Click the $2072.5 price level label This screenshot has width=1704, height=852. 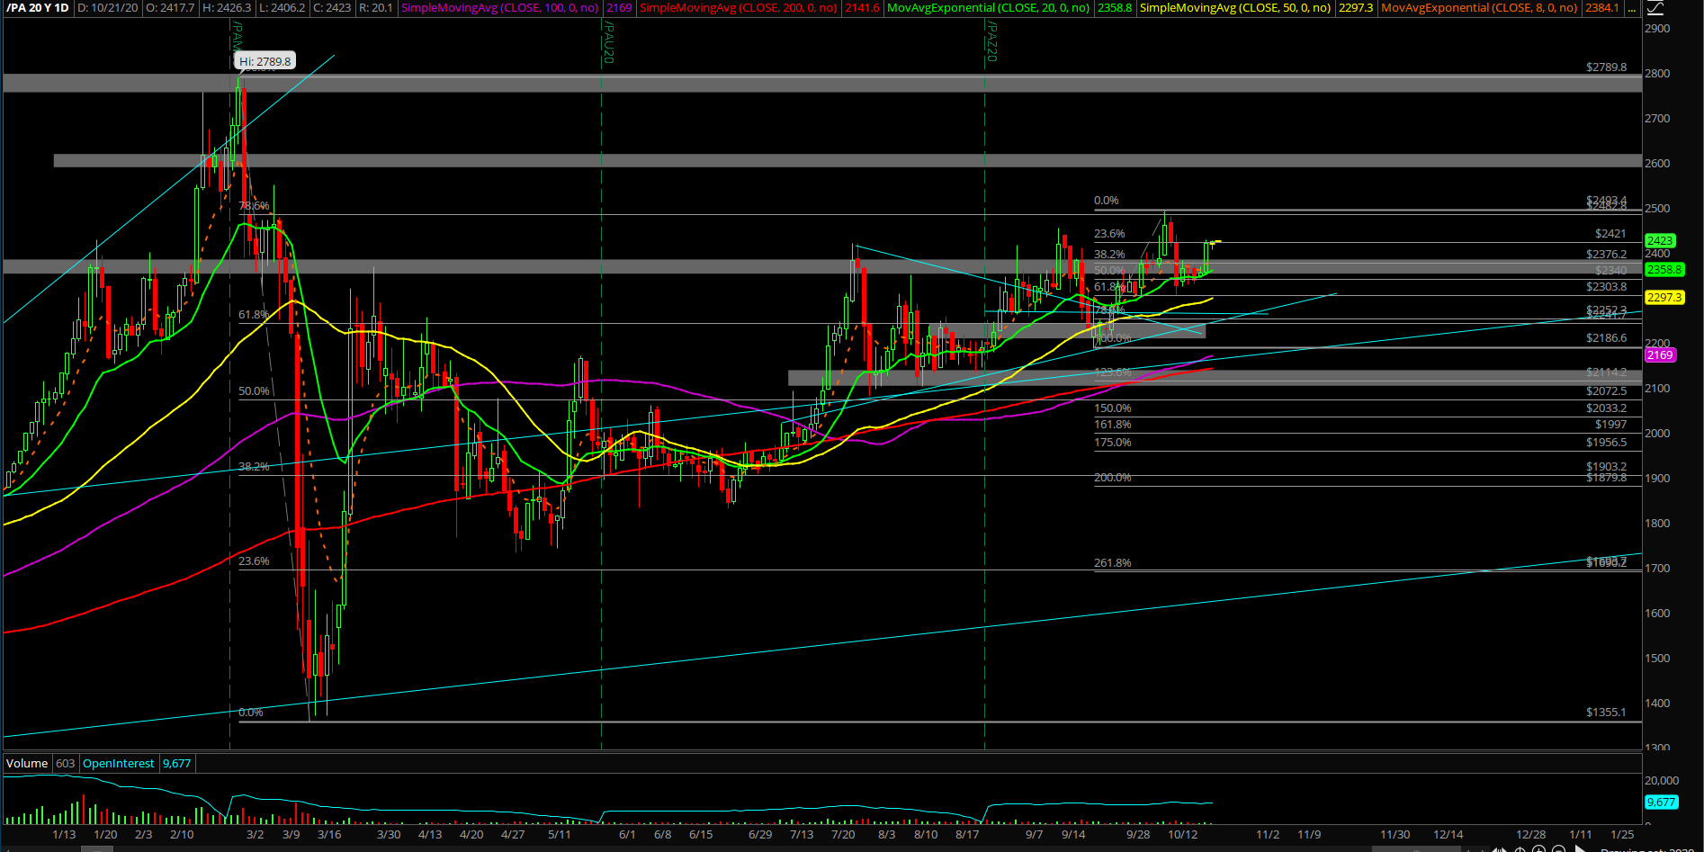click(1606, 390)
